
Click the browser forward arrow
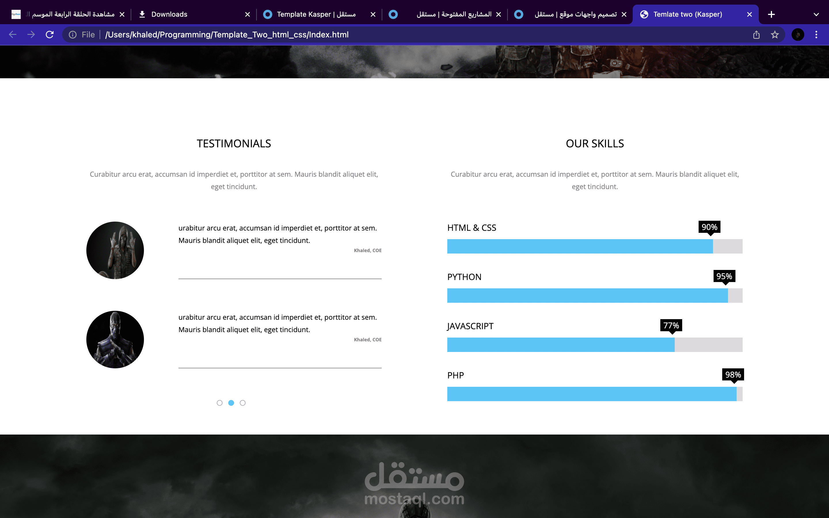(31, 35)
